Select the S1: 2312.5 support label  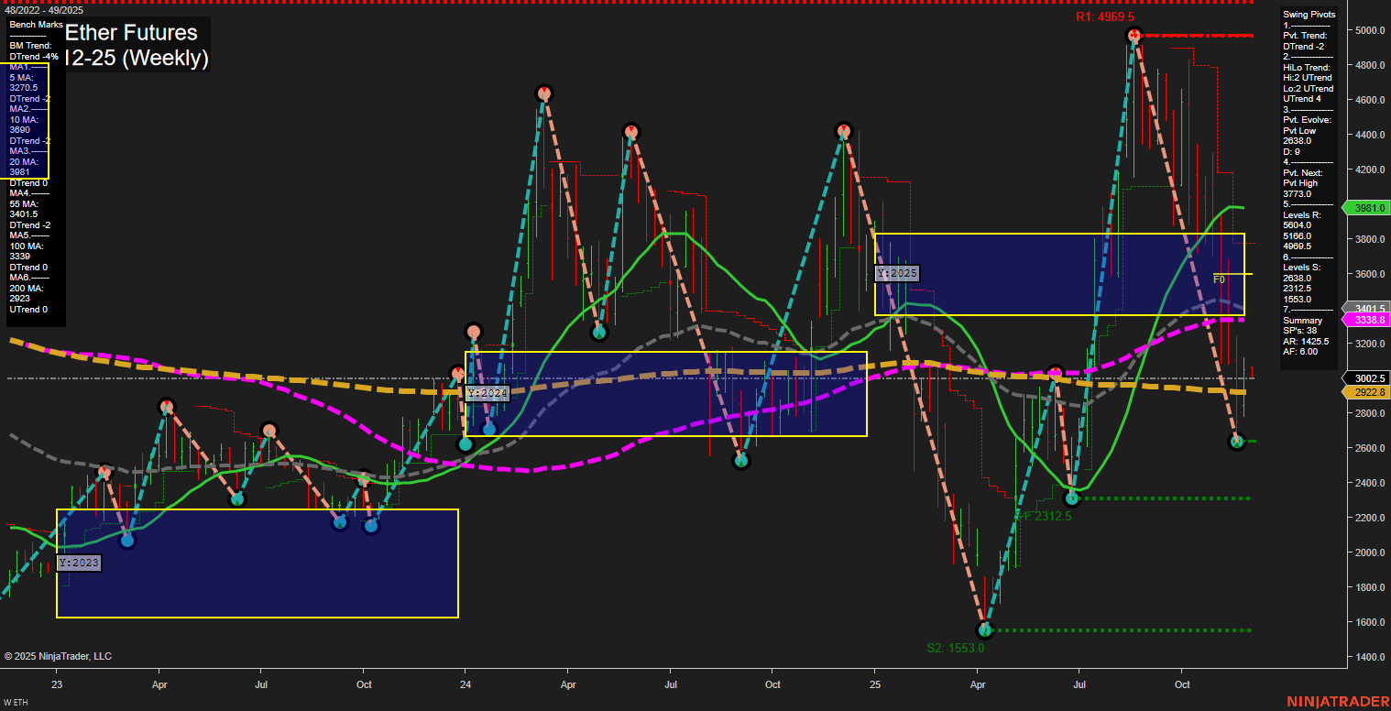[1043, 516]
